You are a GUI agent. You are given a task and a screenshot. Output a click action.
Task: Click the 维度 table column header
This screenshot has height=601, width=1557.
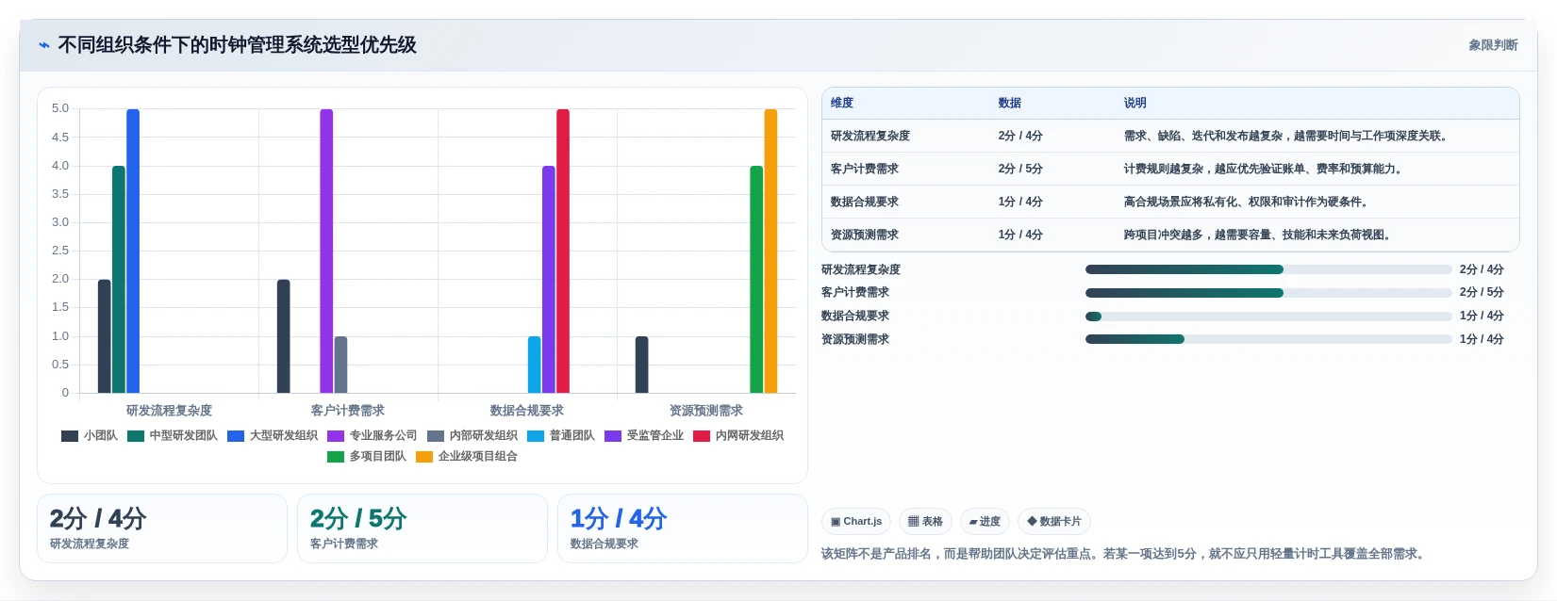842,103
